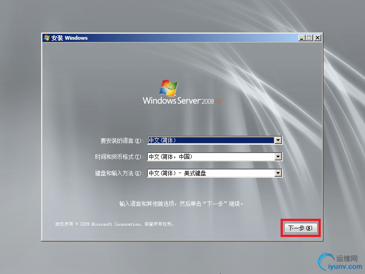Click the 时间和货币格式 (T) label

tap(120, 157)
